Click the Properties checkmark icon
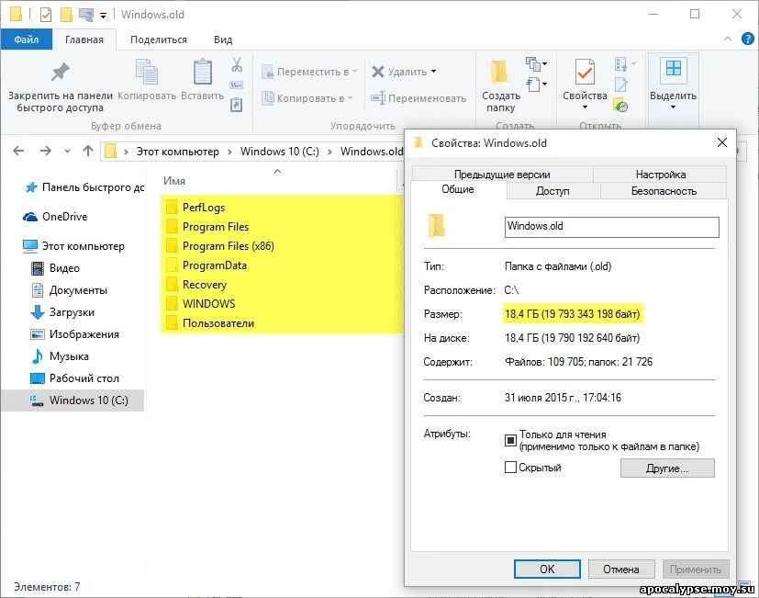Image resolution: width=759 pixels, height=598 pixels. click(x=585, y=73)
